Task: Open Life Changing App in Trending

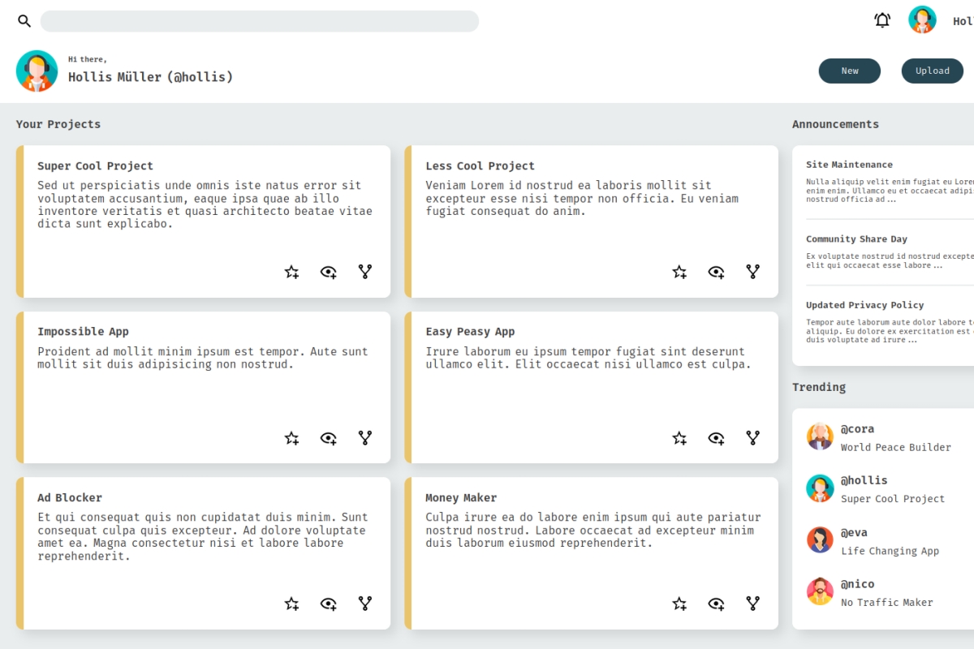Action: coord(890,551)
